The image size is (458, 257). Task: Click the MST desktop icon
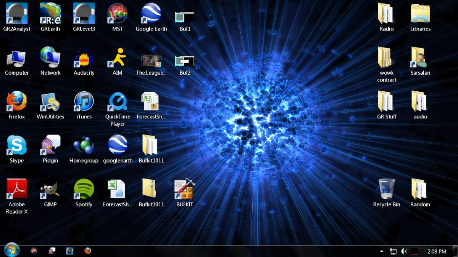click(118, 18)
